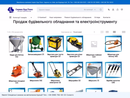Switch to two-column grid view
This screenshot has width=130, height=98.
[x=102, y=32]
